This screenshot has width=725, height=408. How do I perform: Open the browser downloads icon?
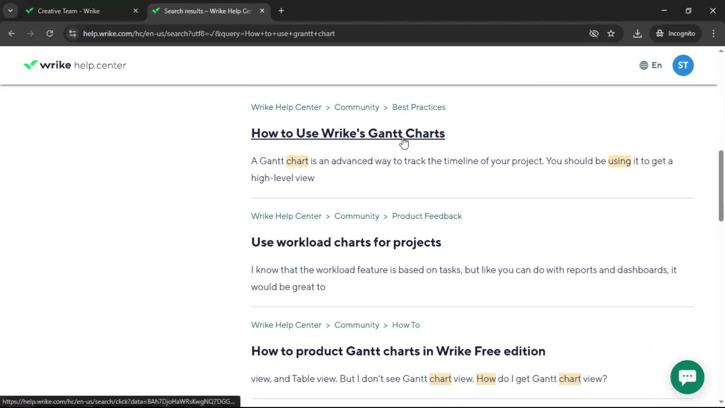tap(637, 34)
